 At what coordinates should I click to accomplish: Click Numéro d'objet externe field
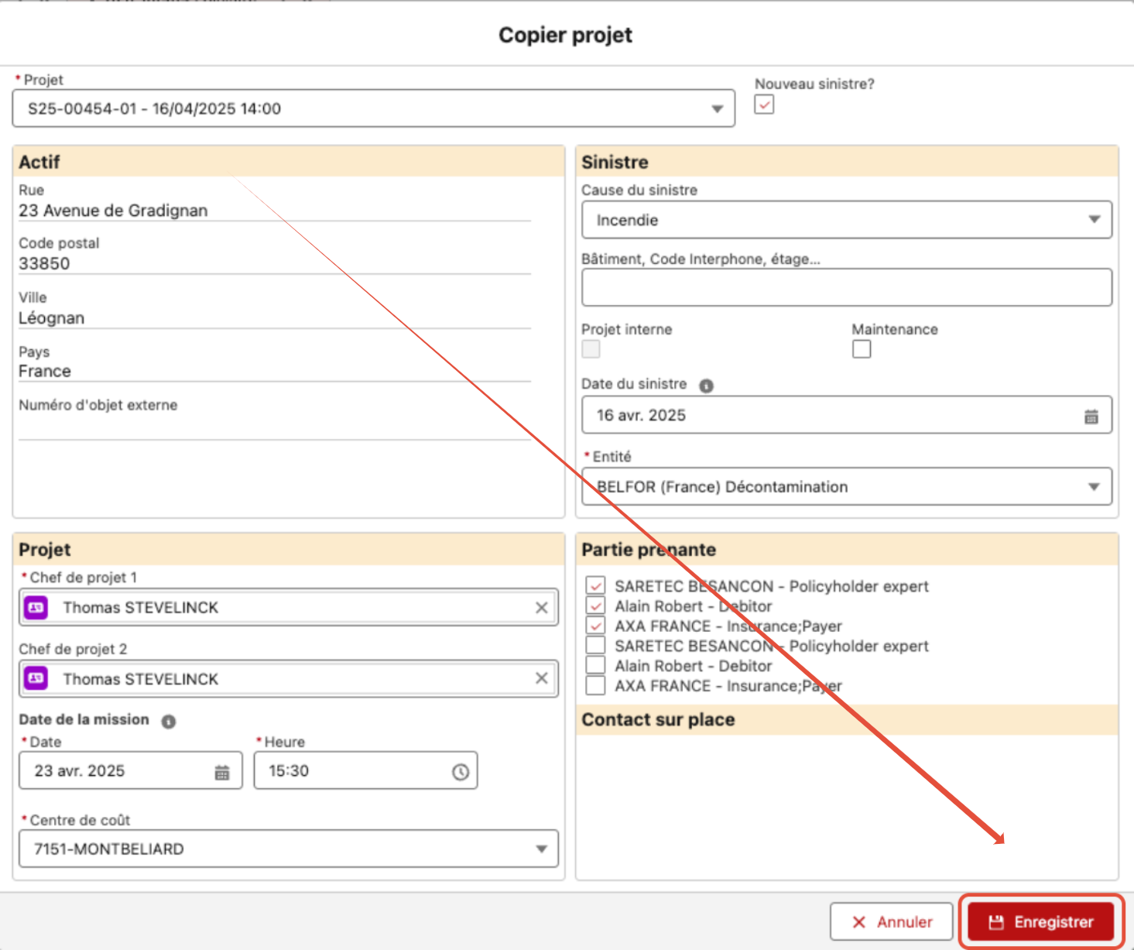pos(275,427)
